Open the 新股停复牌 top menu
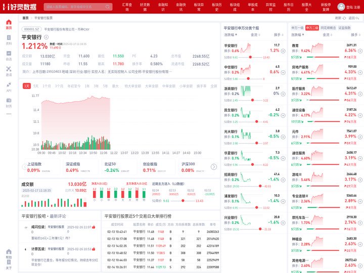This screenshot has width=364, height=273. 326,7
